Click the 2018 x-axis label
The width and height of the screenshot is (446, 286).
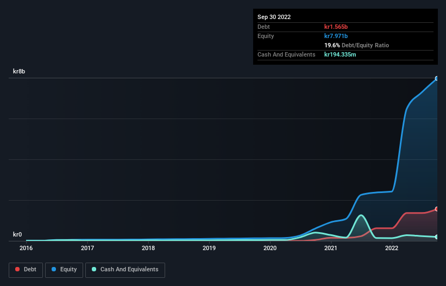[x=148, y=248]
